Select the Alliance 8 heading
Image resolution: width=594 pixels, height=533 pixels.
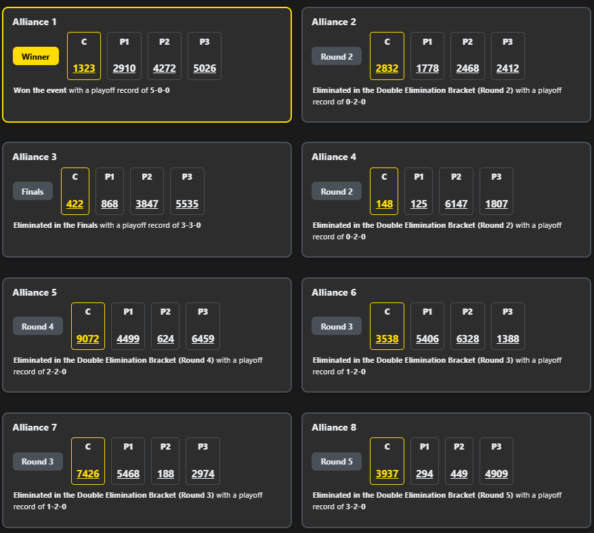click(334, 427)
